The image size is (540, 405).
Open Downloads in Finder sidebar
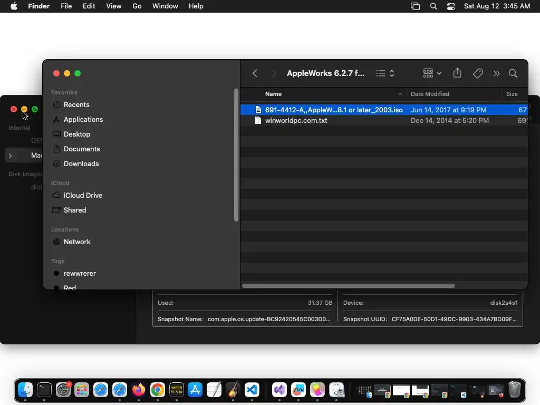[81, 164]
